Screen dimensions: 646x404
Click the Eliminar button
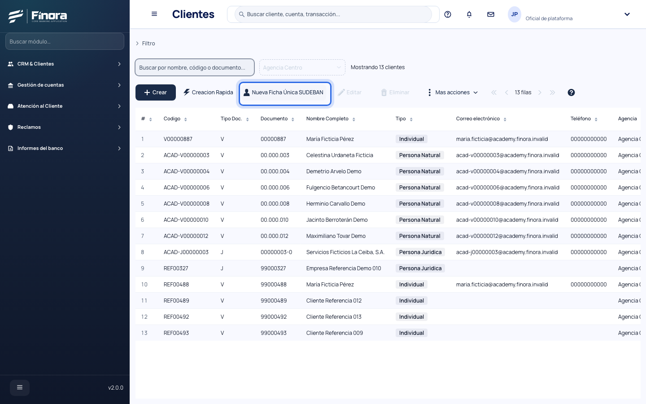point(395,92)
